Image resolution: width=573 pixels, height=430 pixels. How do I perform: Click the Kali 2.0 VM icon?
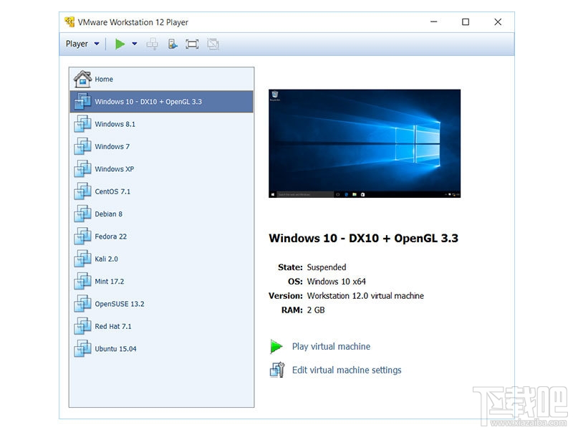(x=81, y=258)
